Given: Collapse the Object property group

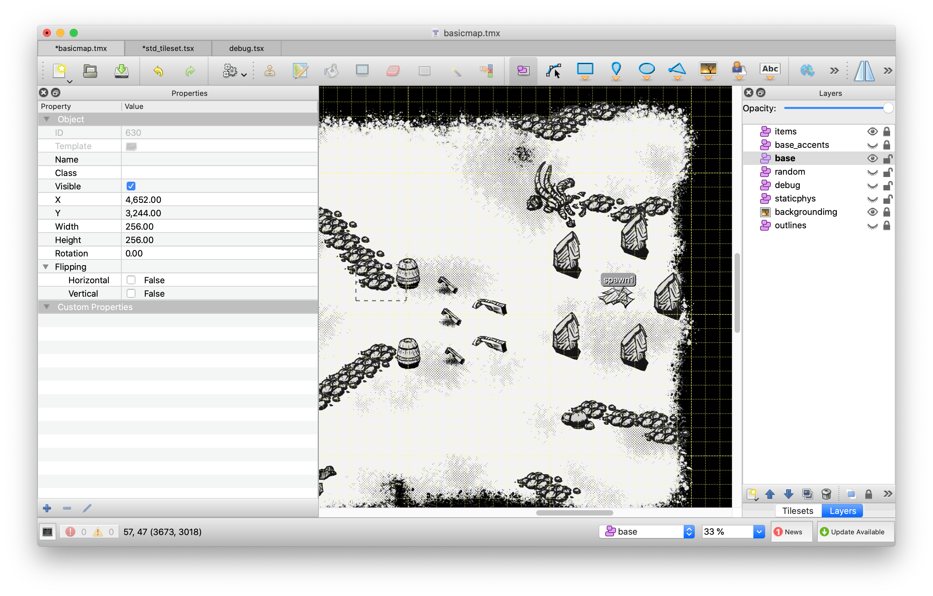Looking at the screenshot, I should click(x=47, y=119).
